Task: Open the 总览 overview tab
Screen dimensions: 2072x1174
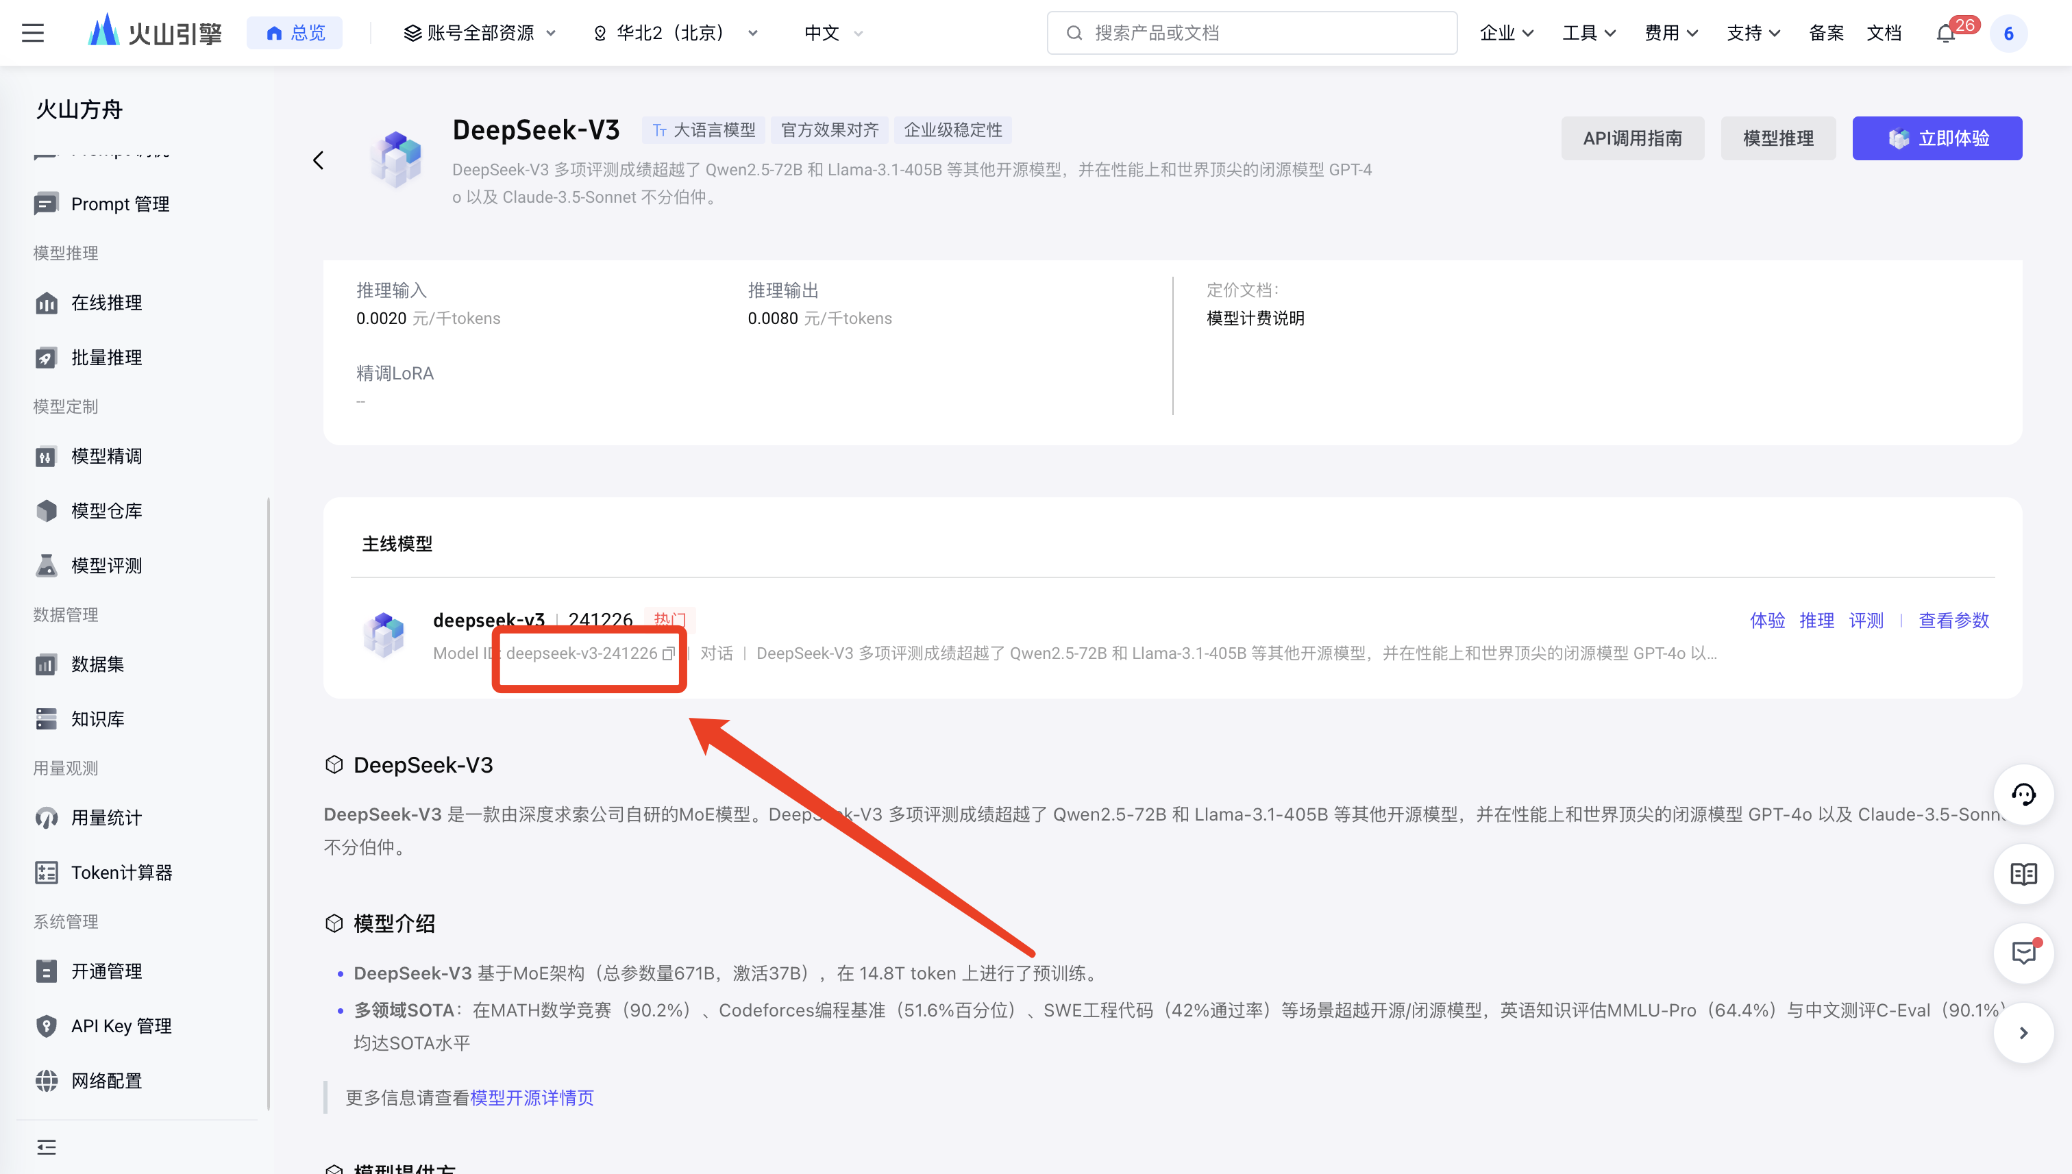Action: pyautogui.click(x=295, y=33)
